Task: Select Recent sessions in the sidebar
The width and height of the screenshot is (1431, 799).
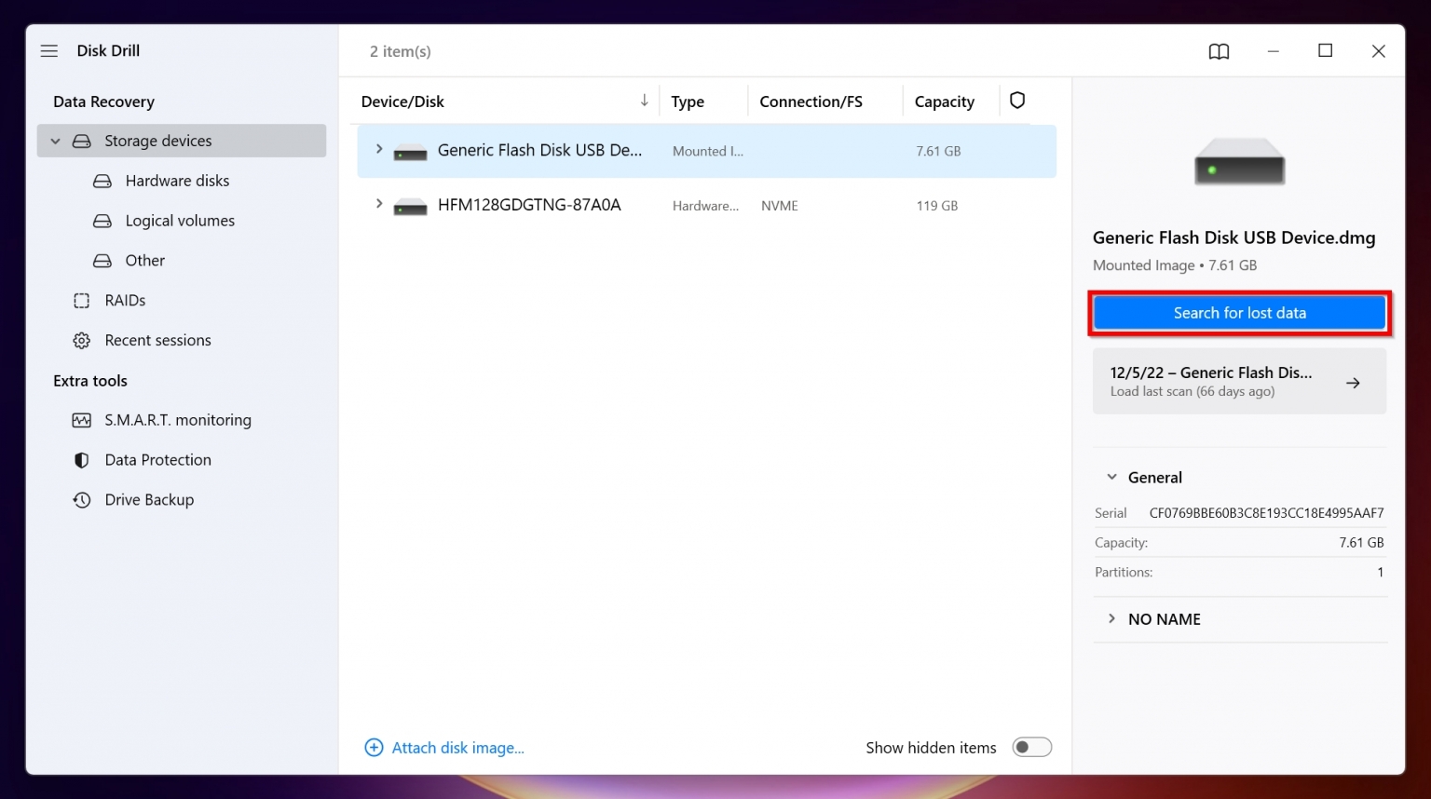Action: pyautogui.click(x=81, y=340)
